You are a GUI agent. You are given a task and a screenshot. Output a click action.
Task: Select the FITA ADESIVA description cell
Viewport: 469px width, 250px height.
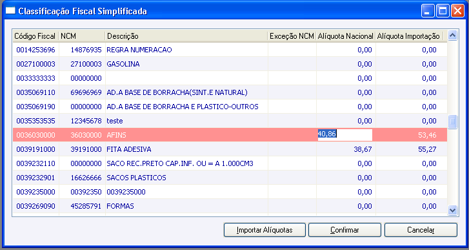186,149
